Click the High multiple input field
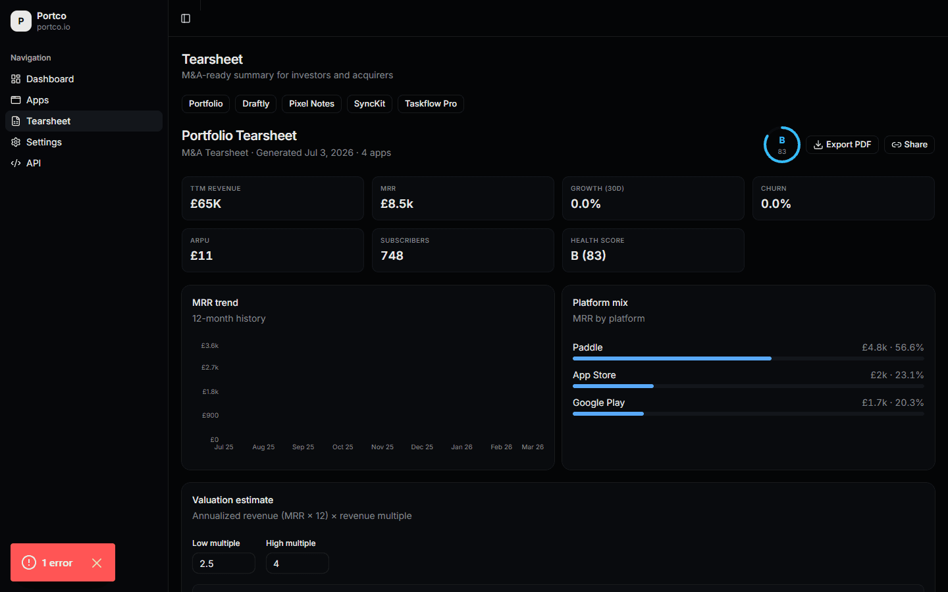Screen dimensions: 948x592 (x=298, y=563)
